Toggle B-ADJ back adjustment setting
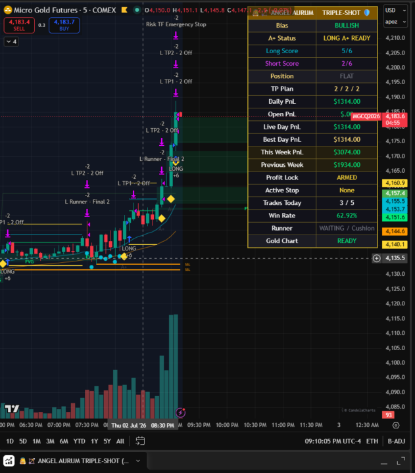This screenshot has width=415, height=473. tap(397, 441)
